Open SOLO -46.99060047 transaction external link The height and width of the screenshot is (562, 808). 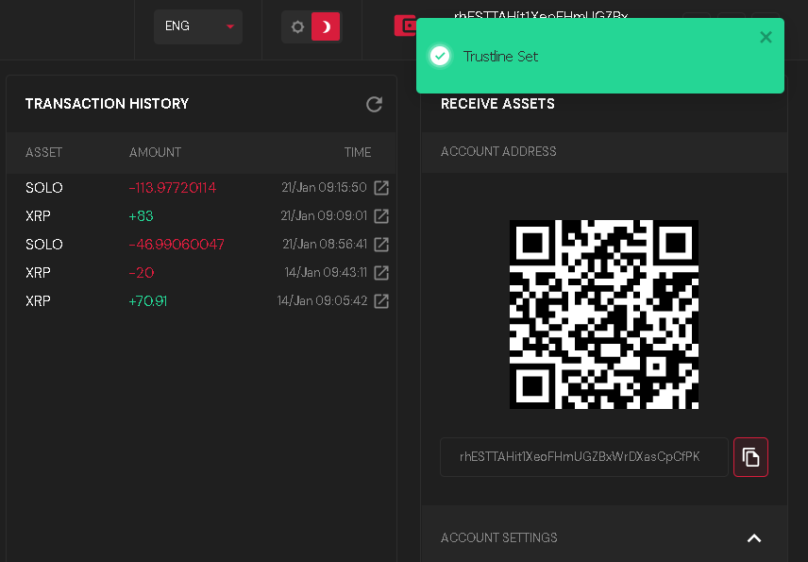point(381,245)
